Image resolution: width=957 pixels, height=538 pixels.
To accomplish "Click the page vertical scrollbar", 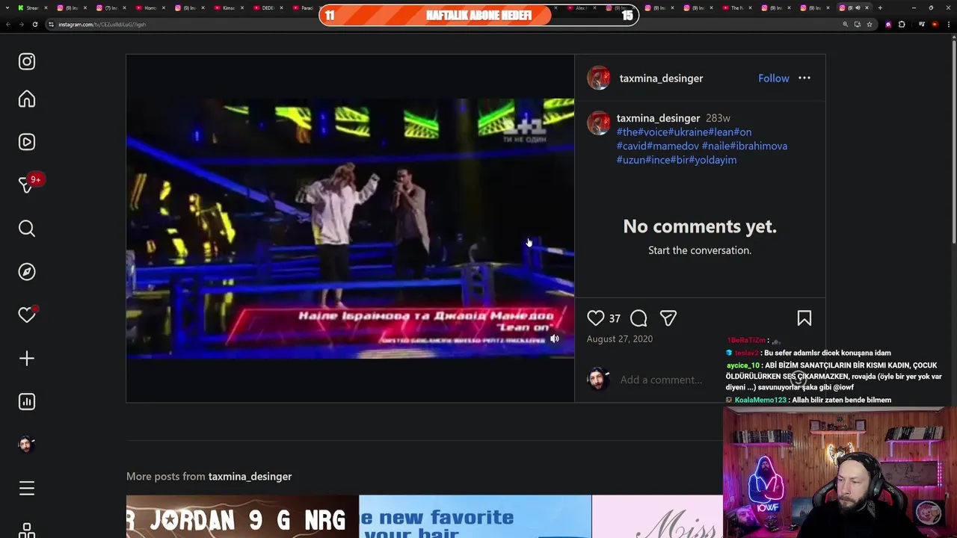I will click(x=953, y=142).
